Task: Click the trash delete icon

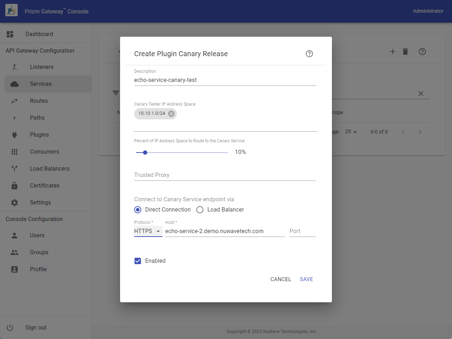Action: (405, 52)
